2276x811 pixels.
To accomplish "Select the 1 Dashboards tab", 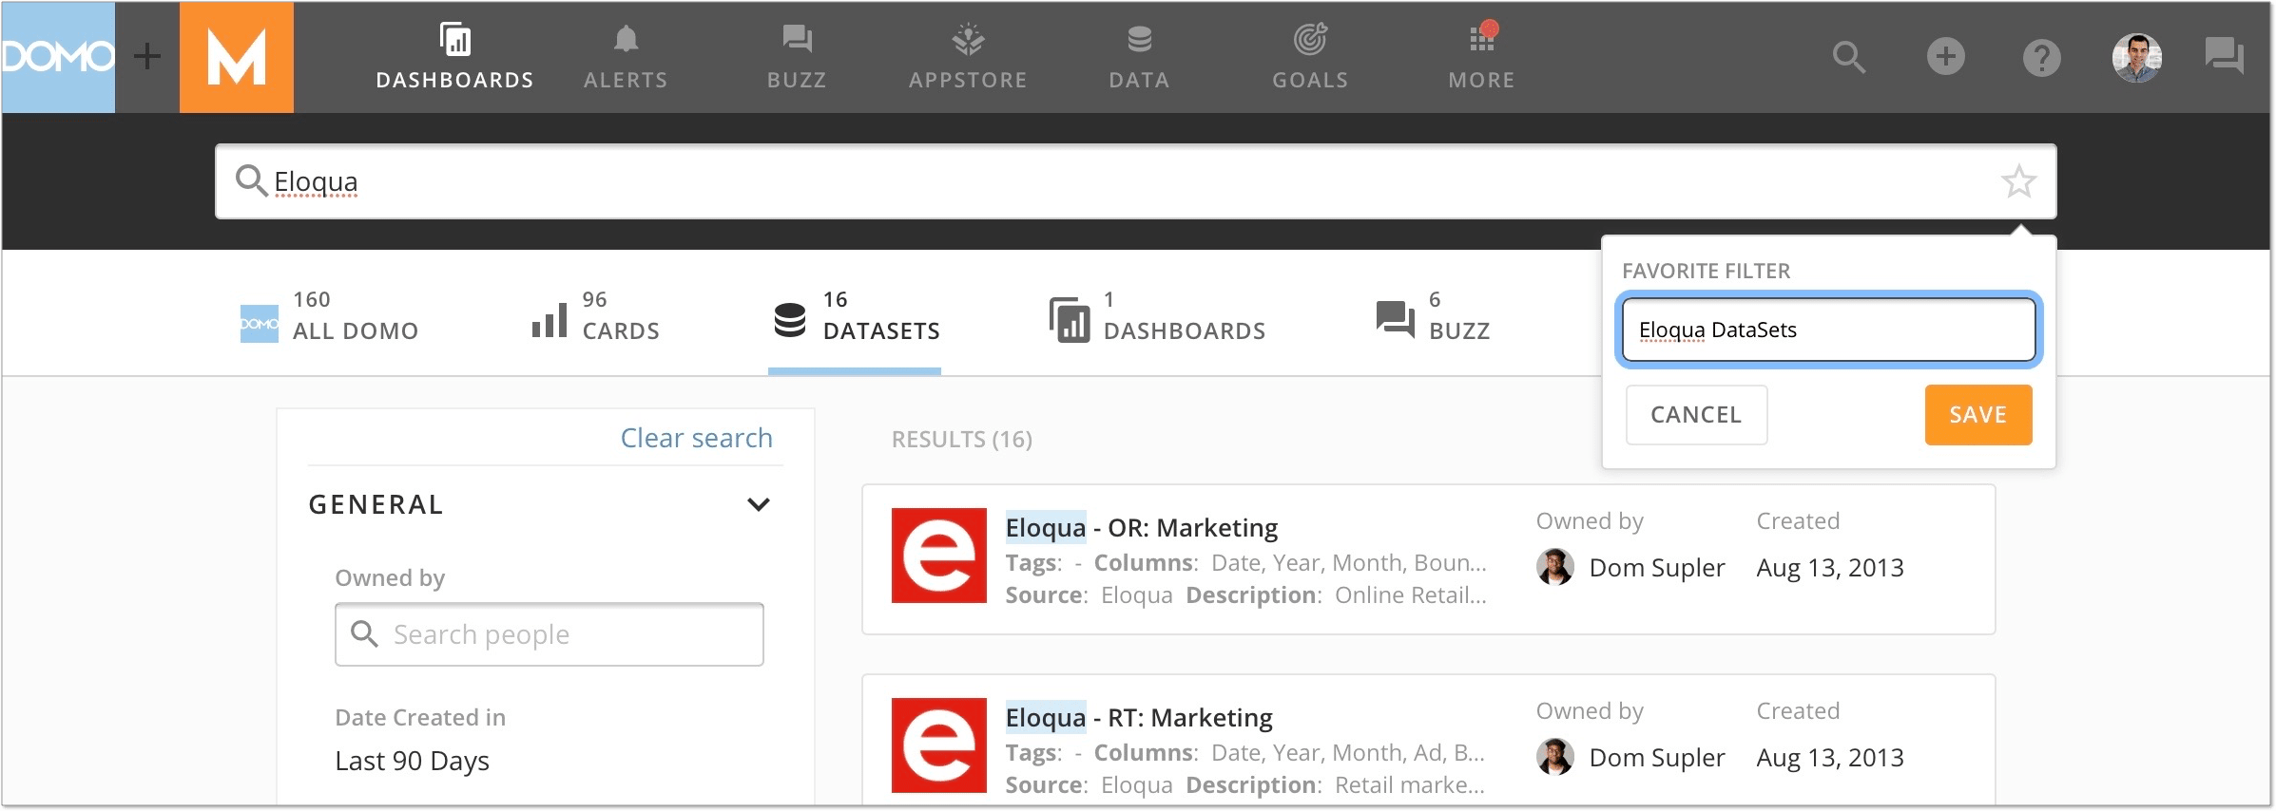I will coord(1157,316).
